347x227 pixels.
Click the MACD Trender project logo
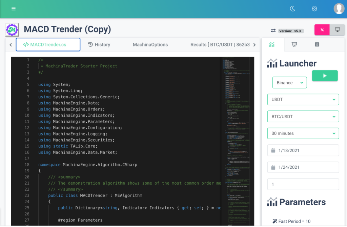[x=12, y=30]
